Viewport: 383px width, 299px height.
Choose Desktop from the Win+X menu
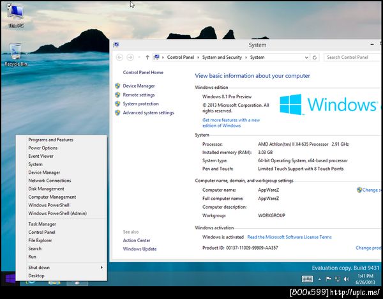[x=61, y=276]
